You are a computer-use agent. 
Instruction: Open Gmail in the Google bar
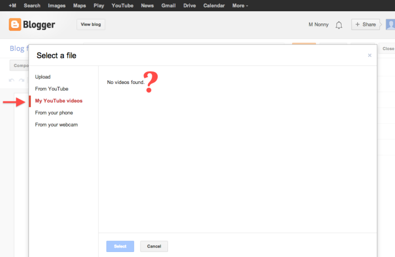[x=168, y=5]
